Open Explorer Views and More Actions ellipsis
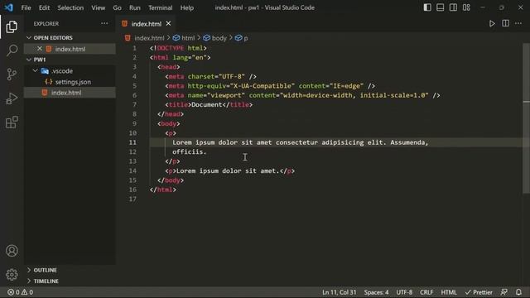Image resolution: width=530 pixels, height=298 pixels. pos(104,23)
